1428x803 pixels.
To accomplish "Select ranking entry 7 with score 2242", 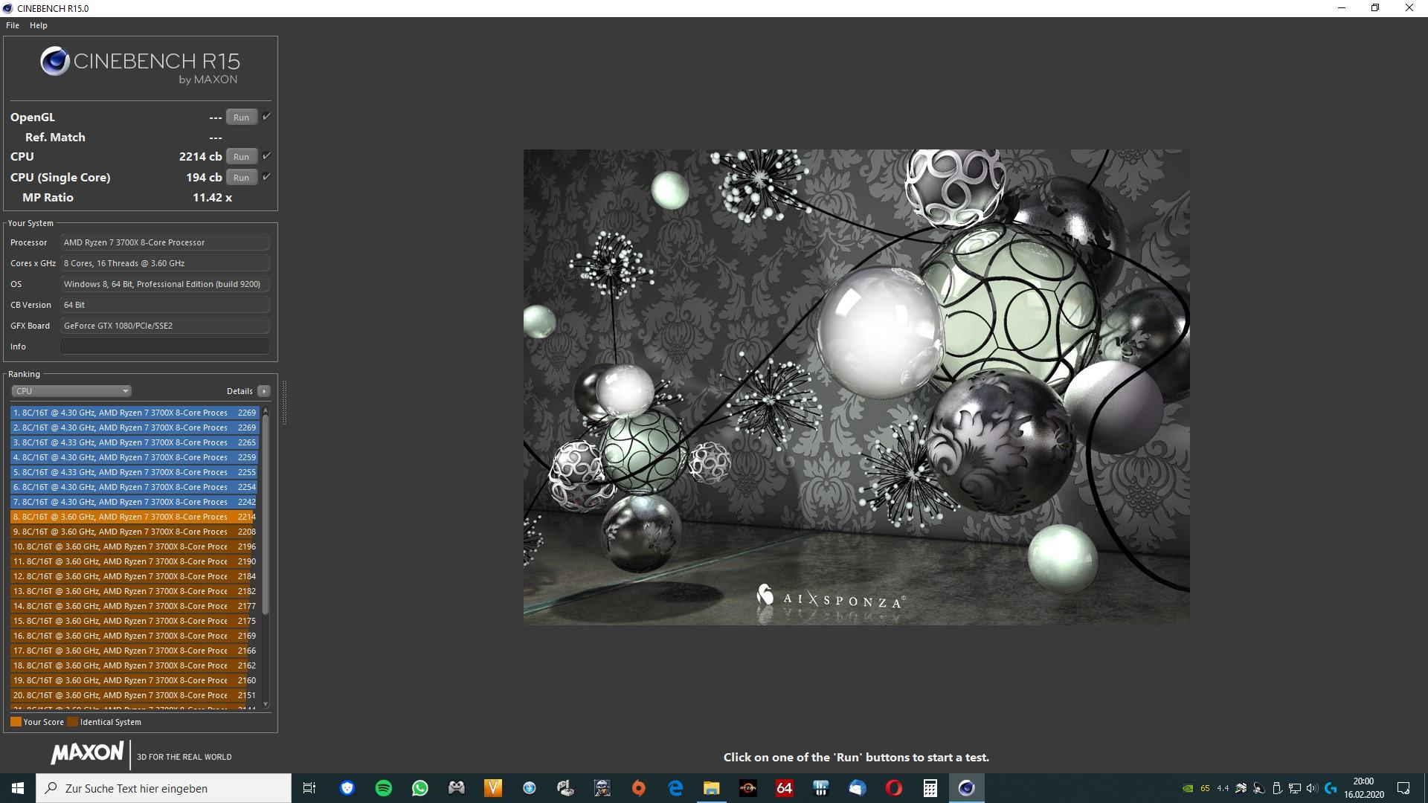I will (x=135, y=502).
